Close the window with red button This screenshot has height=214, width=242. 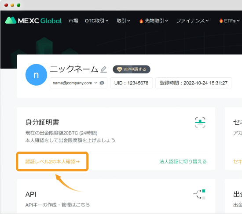click(6, 5)
